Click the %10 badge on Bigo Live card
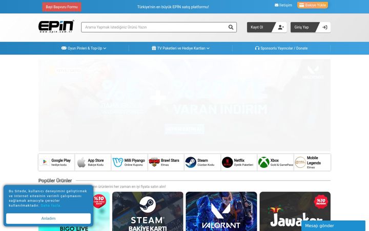Image resolution: width=369 pixels, height=231 pixels. tap(99, 201)
